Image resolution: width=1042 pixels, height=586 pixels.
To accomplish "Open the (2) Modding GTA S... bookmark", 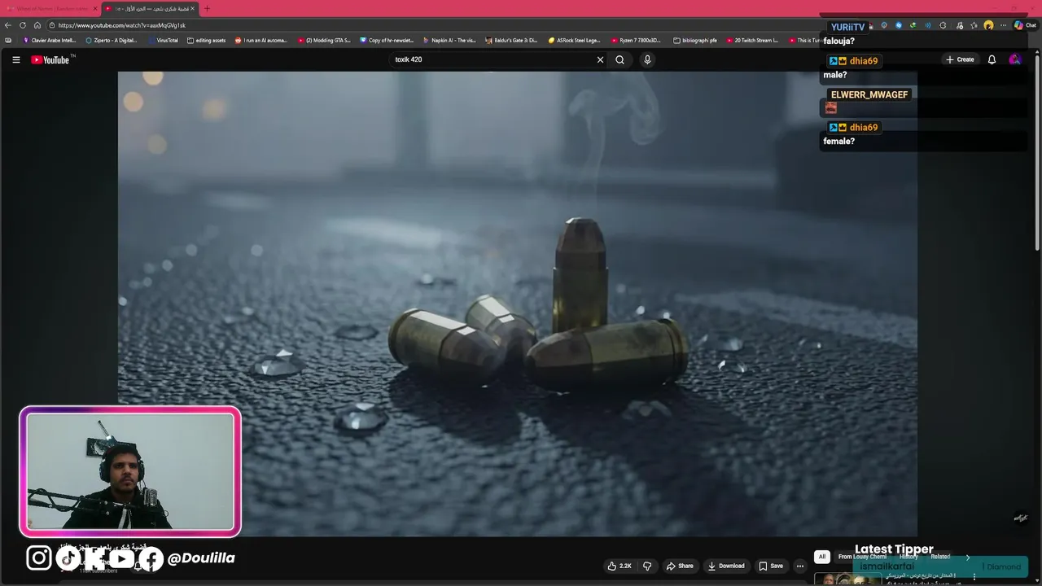I will 324,40.
